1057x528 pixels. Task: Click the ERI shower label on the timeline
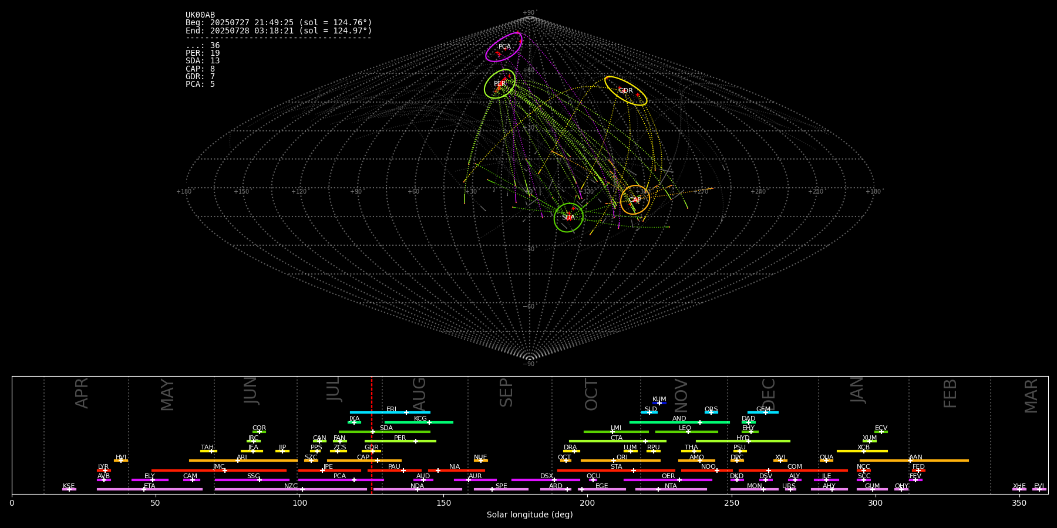pos(391,409)
